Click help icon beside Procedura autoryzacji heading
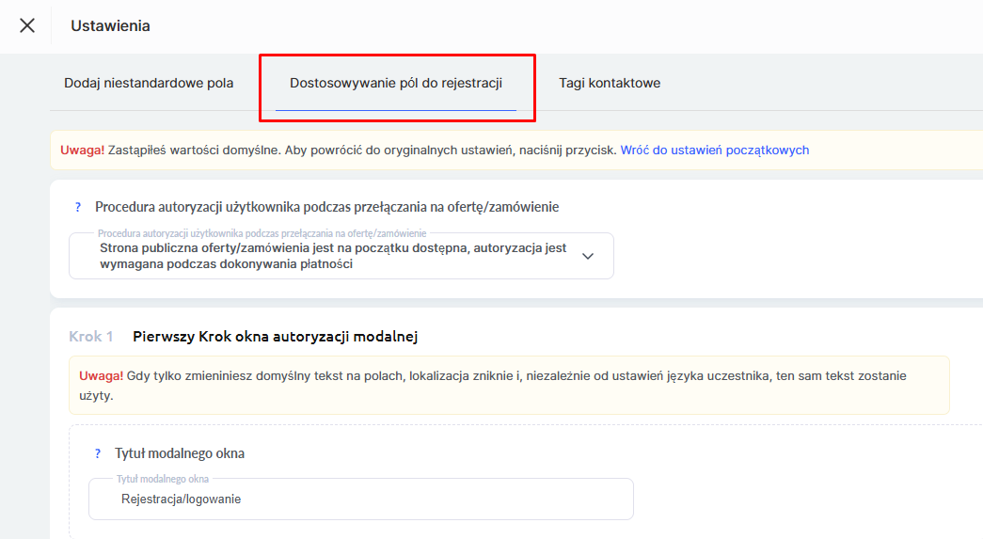Screen dimensions: 983x539 [78, 207]
